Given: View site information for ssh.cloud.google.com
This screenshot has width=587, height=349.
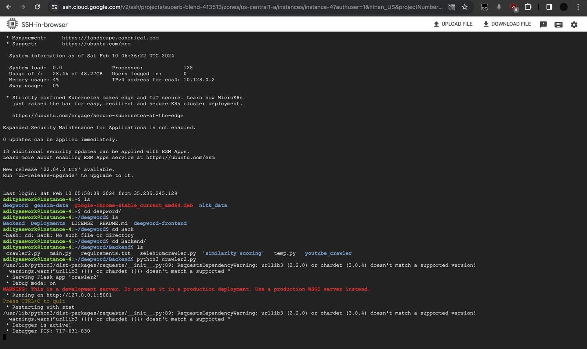Looking at the screenshot, I should coord(54,7).
